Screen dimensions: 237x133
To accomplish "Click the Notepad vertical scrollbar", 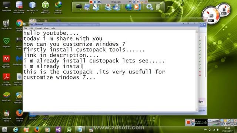I will point(197,71).
